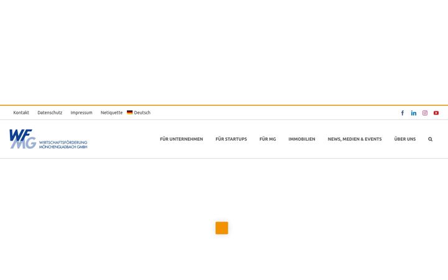The height and width of the screenshot is (280, 448).
Task: Open the Datenschutz link
Action: [50, 113]
